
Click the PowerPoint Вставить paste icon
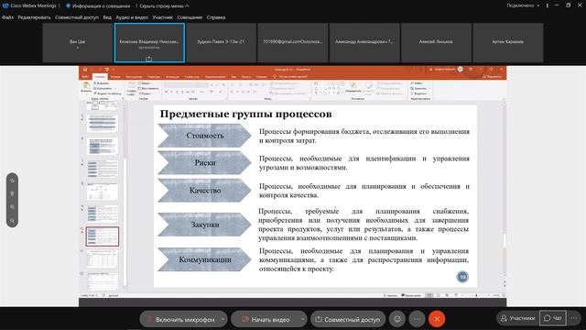(86, 87)
